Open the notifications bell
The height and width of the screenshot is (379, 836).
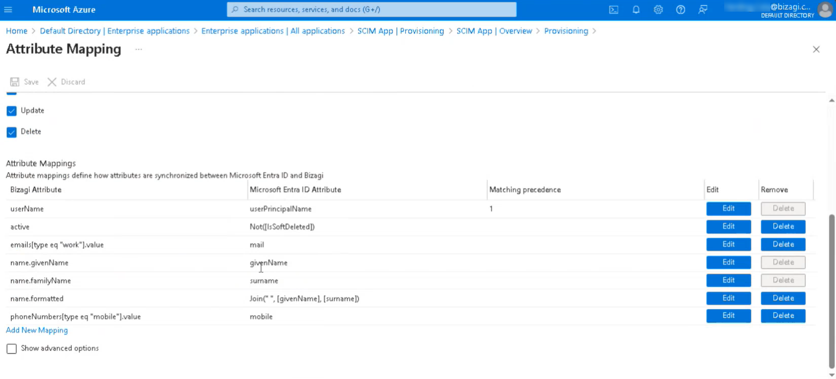636,10
